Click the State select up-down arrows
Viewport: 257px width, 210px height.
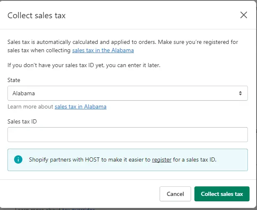(x=240, y=93)
